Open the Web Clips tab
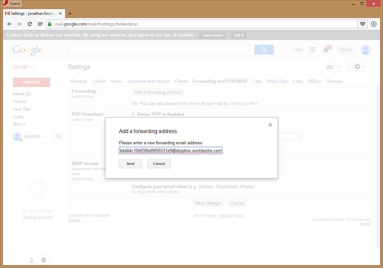 [277, 81]
